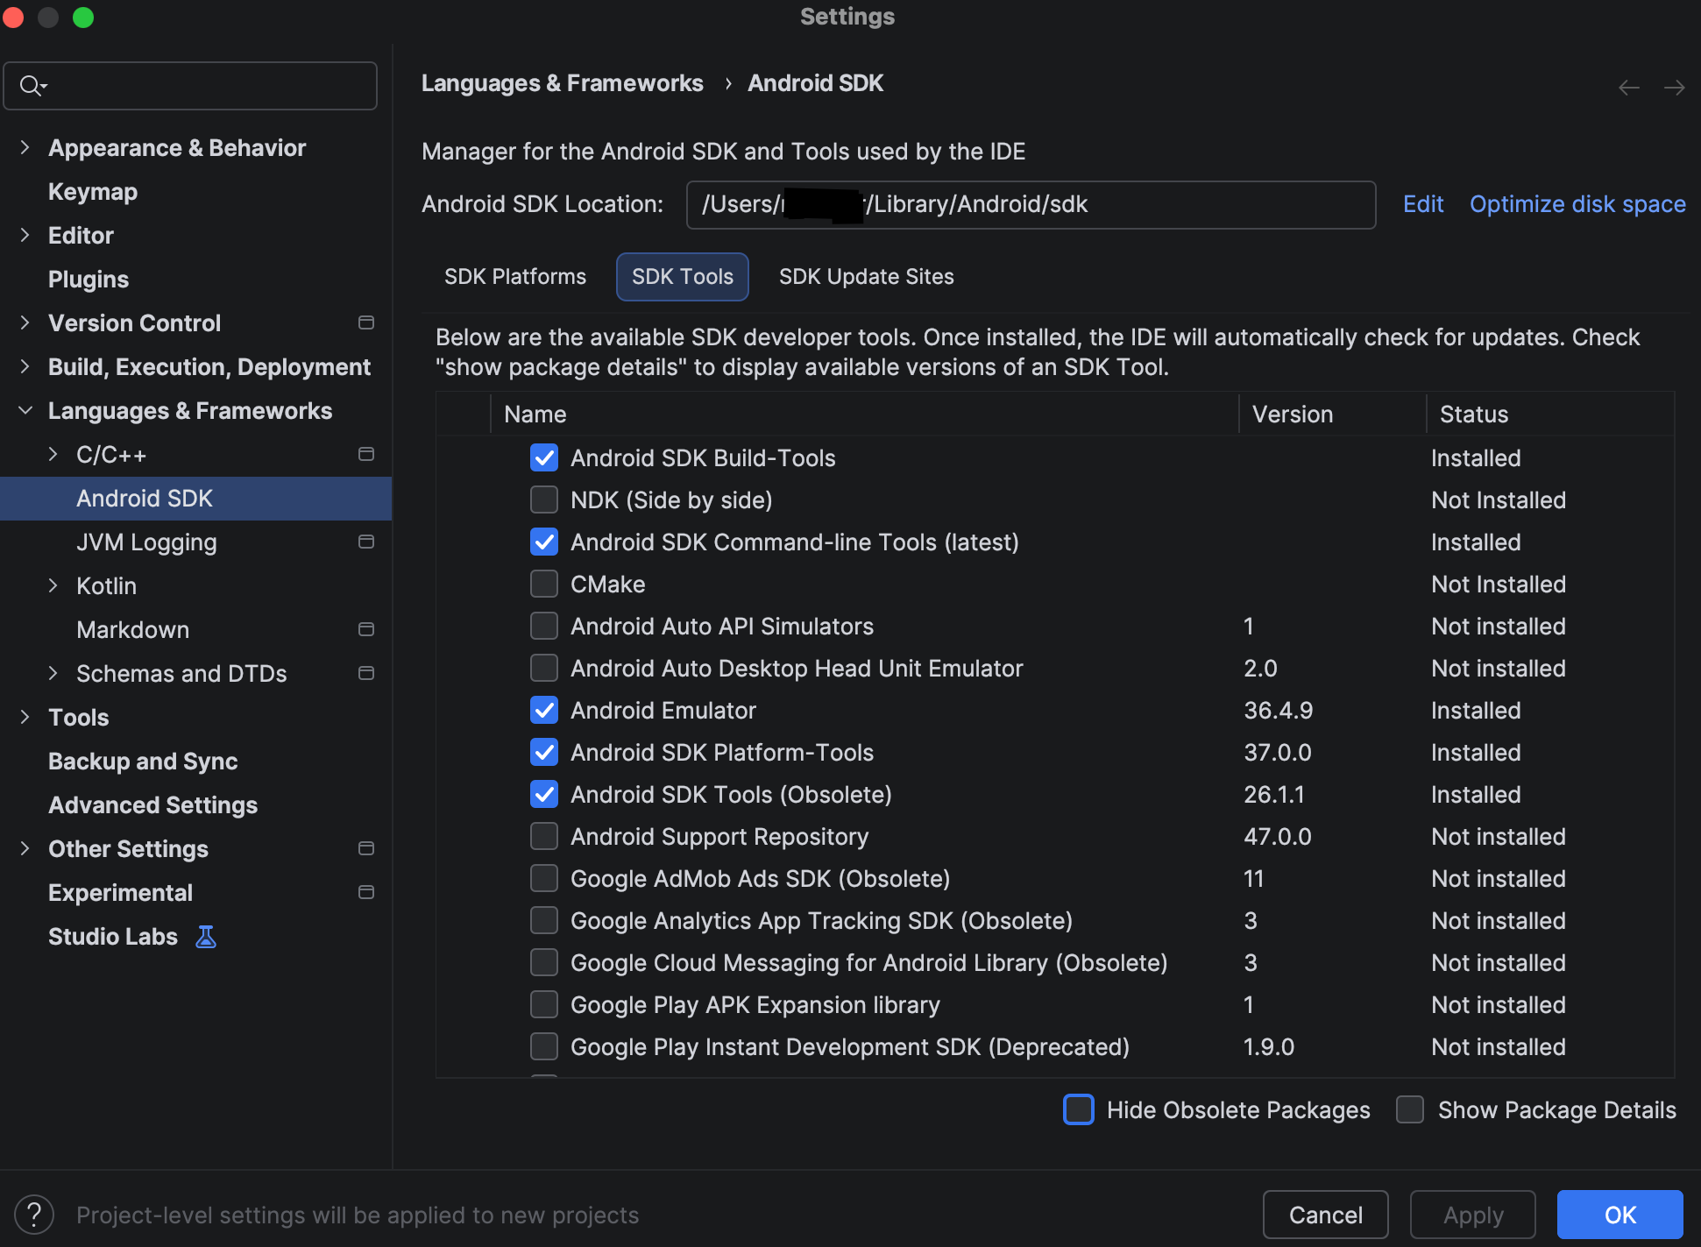Image resolution: width=1701 pixels, height=1247 pixels.
Task: Click project-level icon beside Version Control
Action: (x=366, y=322)
